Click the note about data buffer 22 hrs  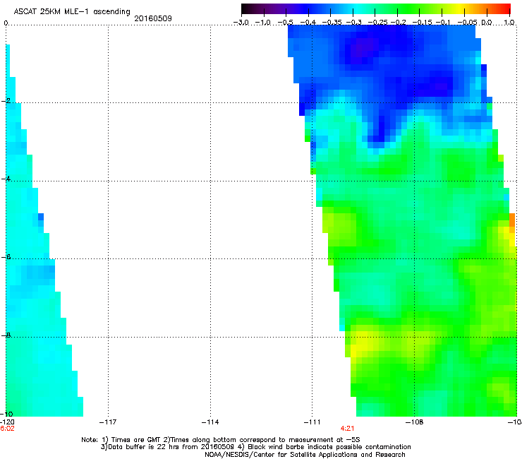[167, 447]
